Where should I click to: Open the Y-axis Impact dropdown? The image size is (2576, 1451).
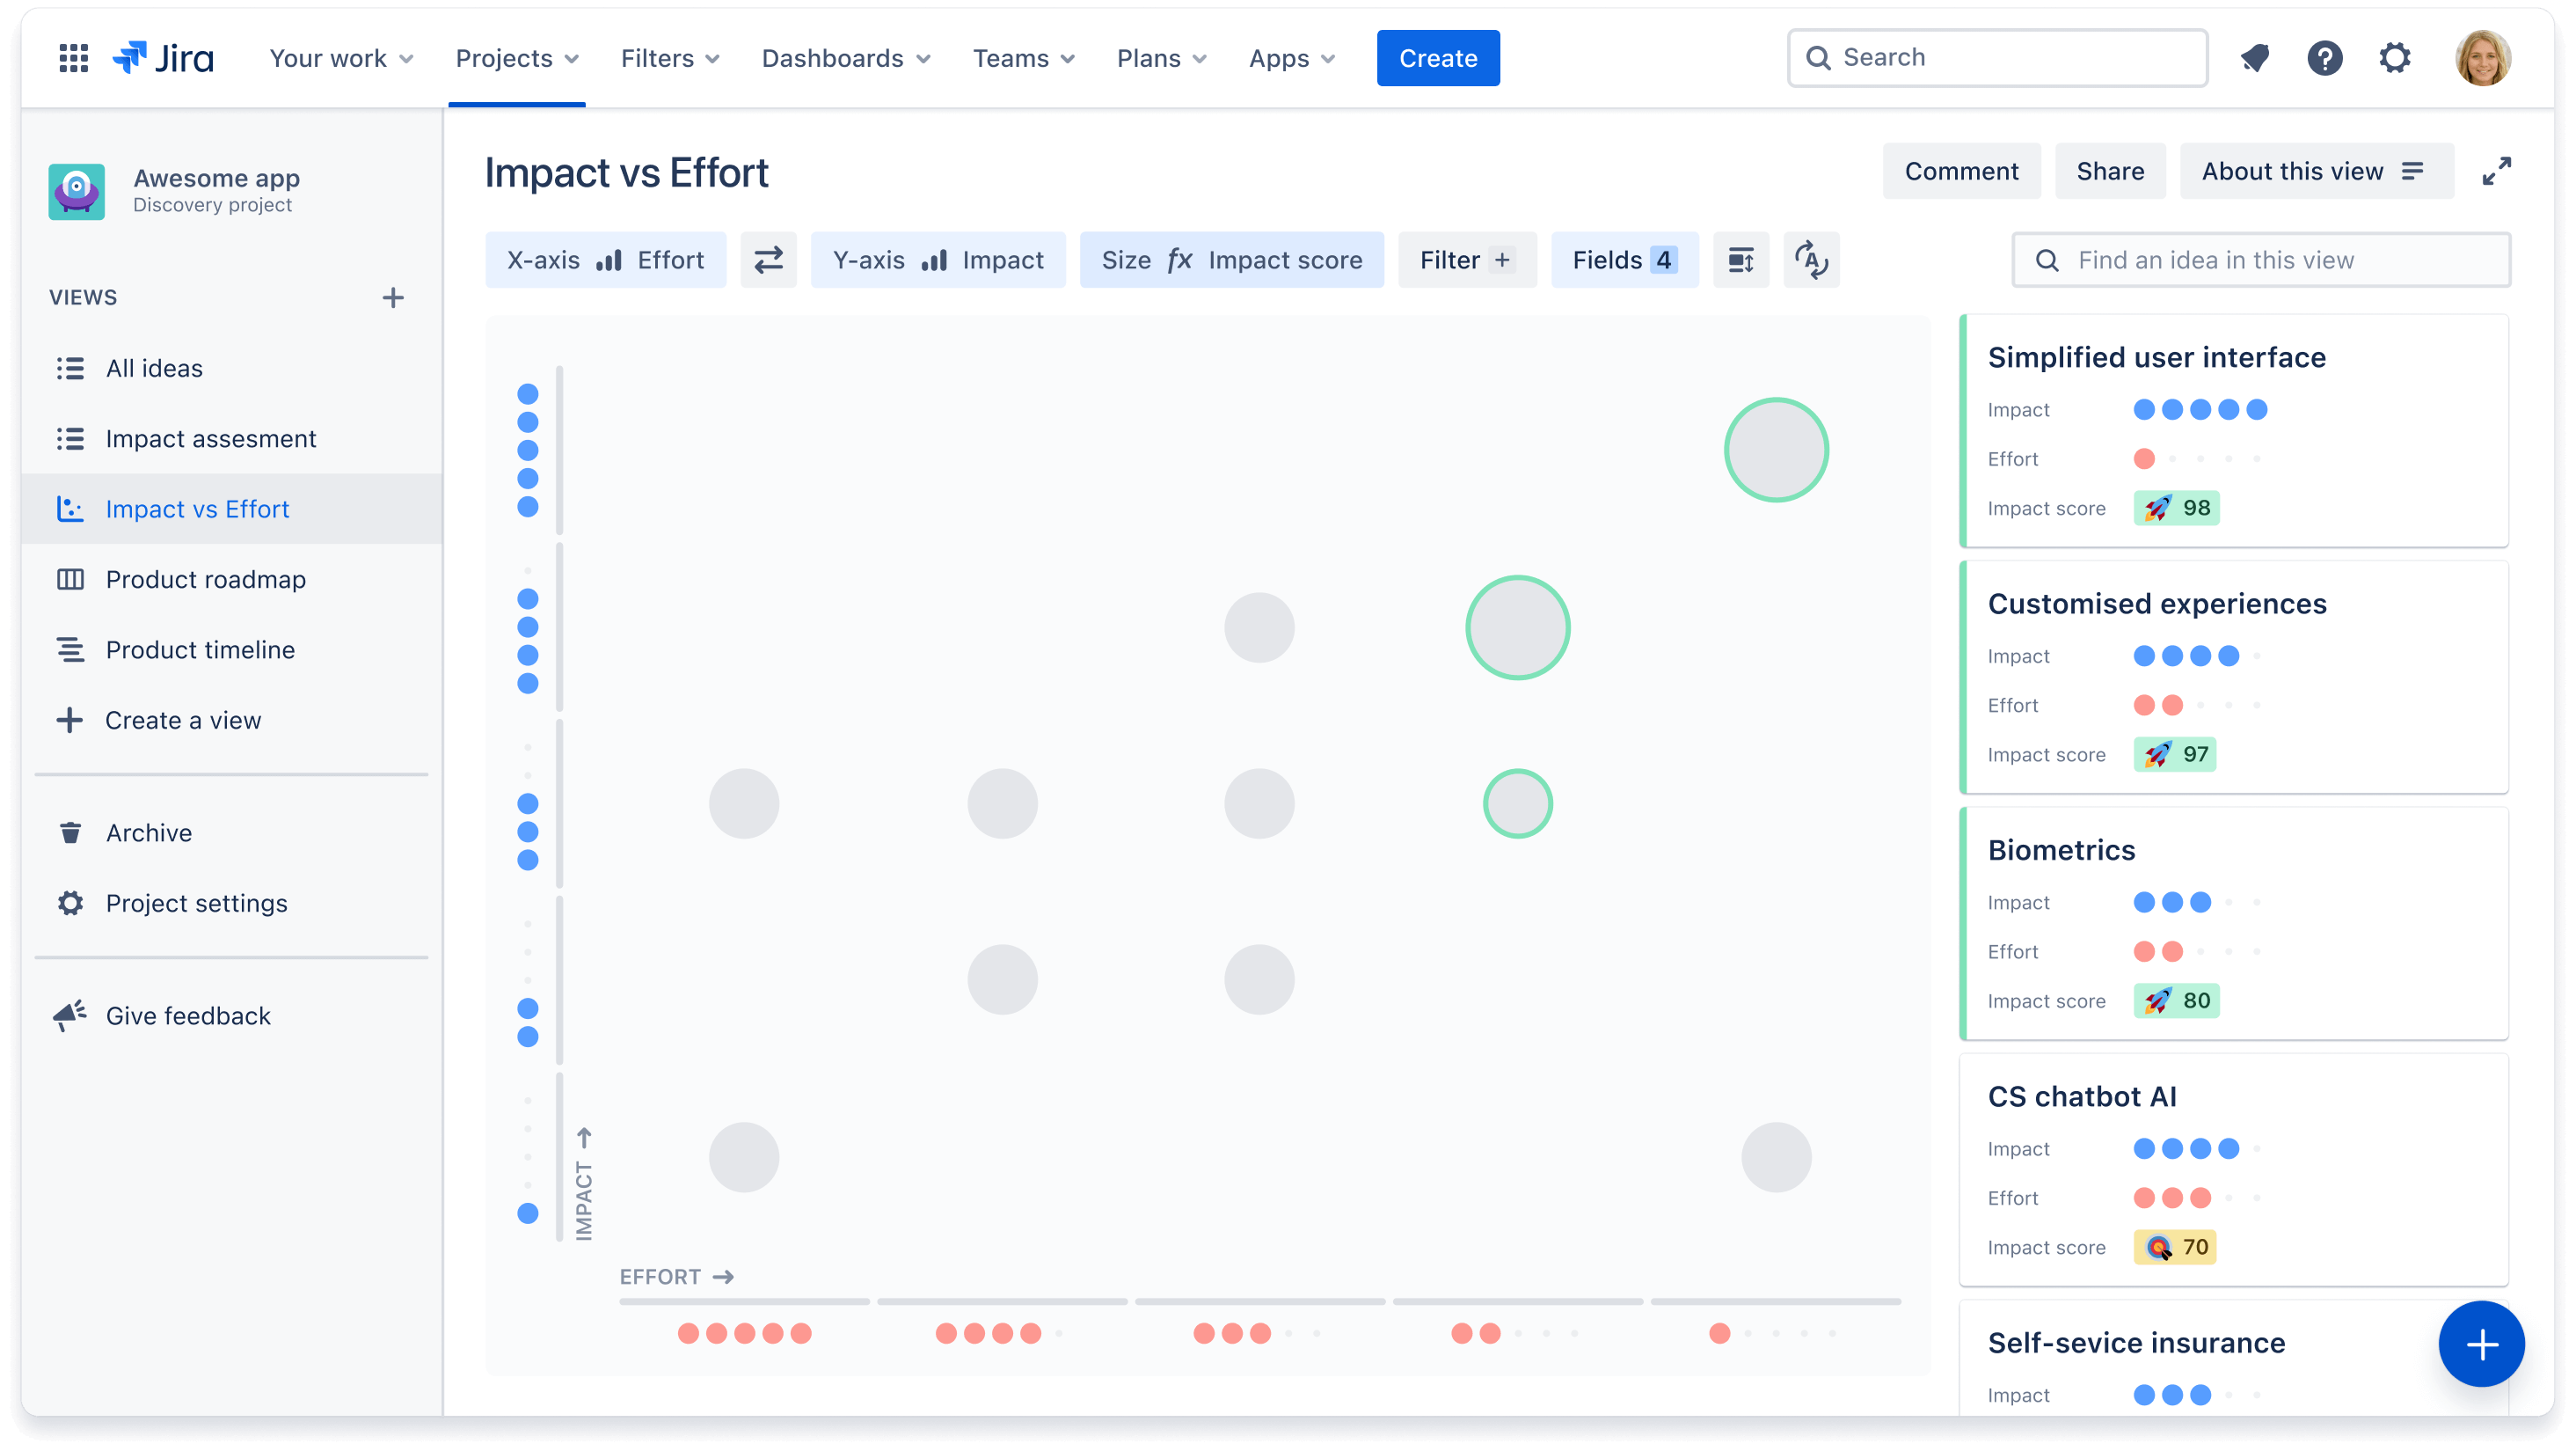[938, 260]
